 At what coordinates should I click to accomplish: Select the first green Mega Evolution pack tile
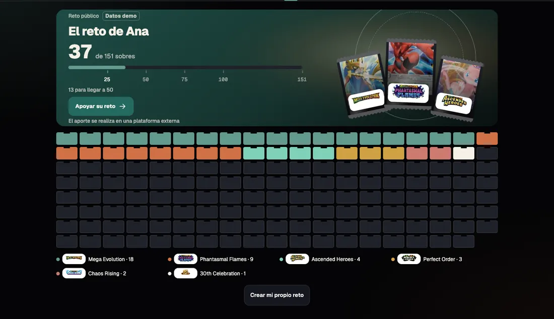pos(67,138)
